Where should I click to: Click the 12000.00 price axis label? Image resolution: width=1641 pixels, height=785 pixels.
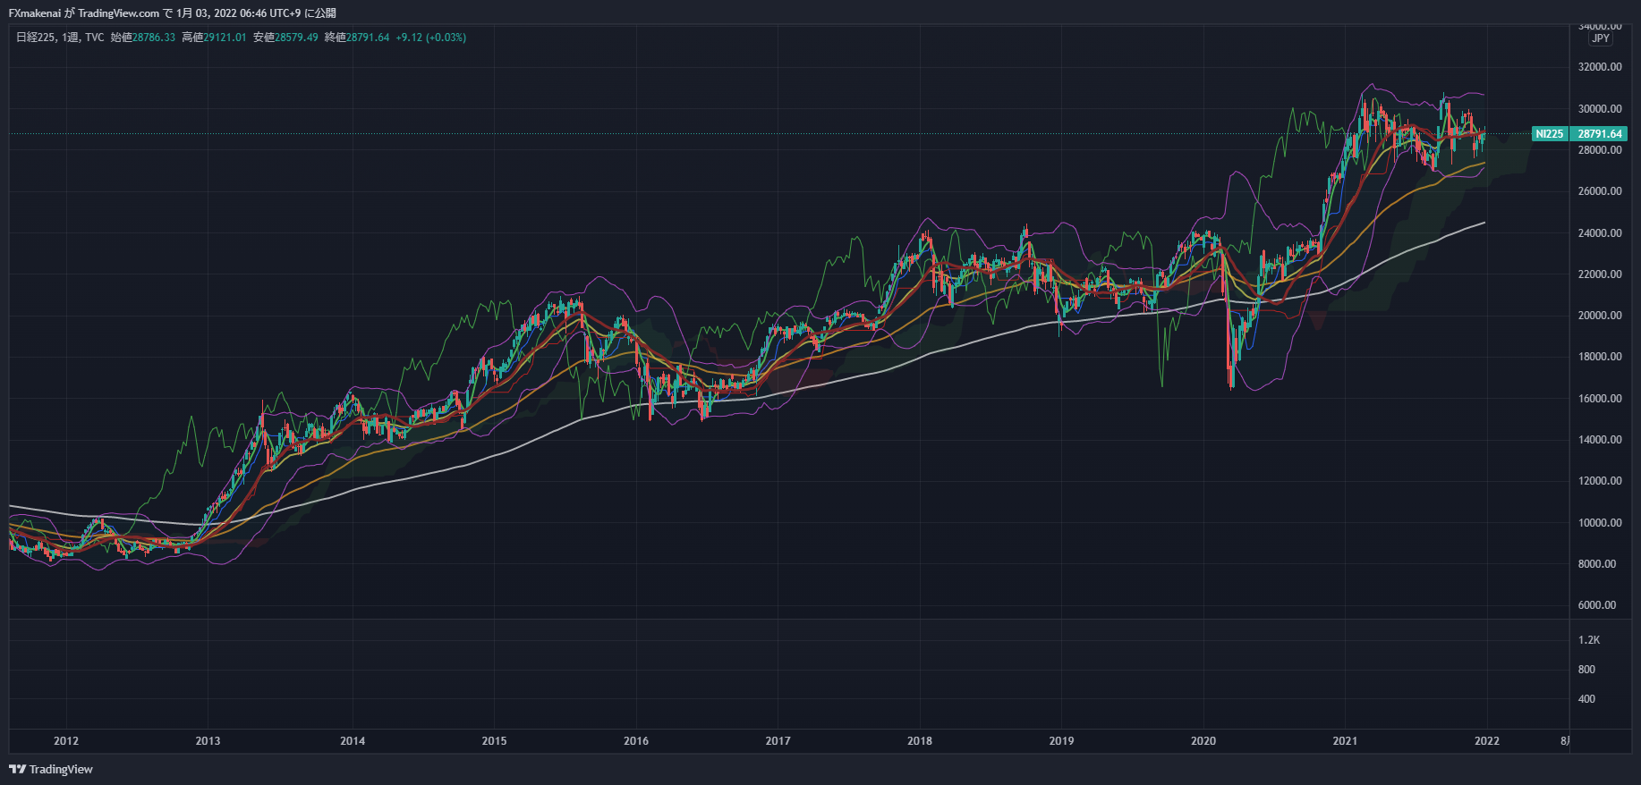[1600, 481]
